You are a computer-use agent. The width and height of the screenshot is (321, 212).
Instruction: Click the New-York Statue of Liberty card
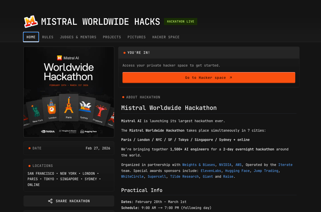[36, 112]
